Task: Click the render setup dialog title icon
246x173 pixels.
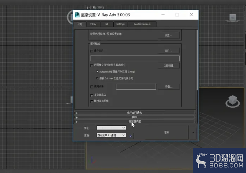Action: click(77, 15)
